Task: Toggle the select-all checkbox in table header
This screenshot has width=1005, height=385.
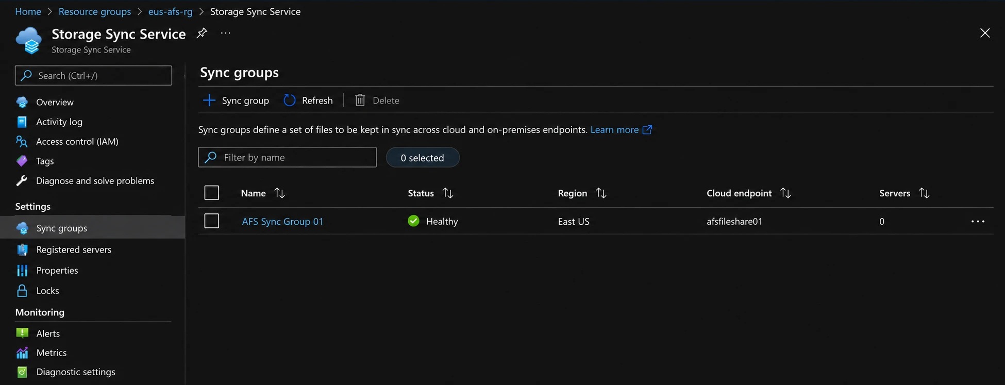Action: click(212, 193)
